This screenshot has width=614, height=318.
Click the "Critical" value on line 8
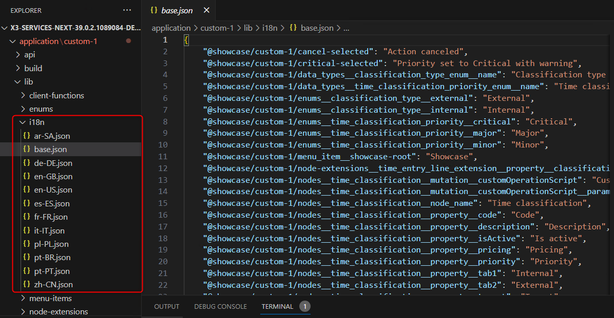tap(549, 121)
